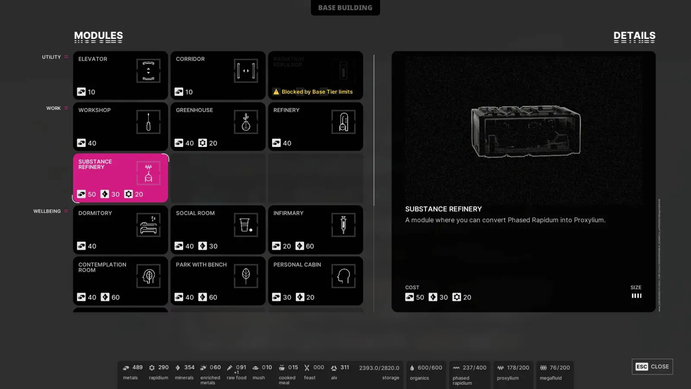Select the Elevator module icon
The image size is (691, 389).
tap(149, 71)
